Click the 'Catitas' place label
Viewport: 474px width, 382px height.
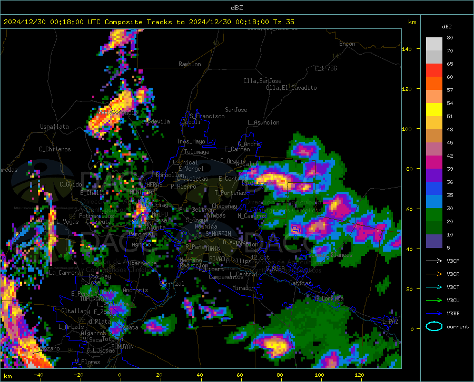pos(301,283)
